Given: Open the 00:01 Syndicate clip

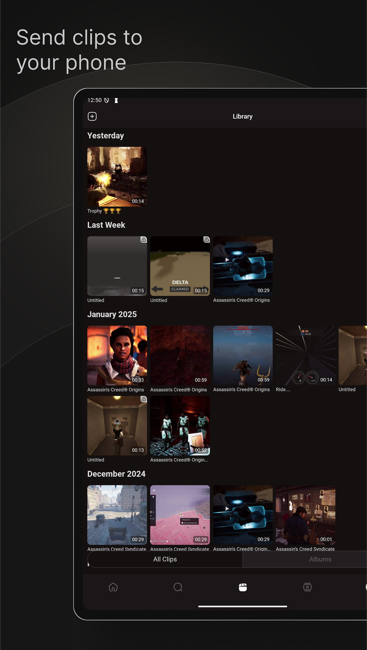Looking at the screenshot, I should [306, 515].
